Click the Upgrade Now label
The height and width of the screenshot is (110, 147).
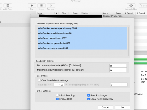pyautogui.click(x=131, y=9)
